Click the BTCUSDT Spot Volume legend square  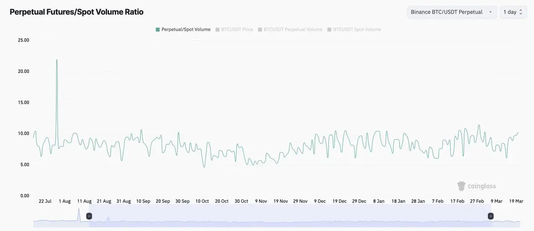click(x=329, y=29)
